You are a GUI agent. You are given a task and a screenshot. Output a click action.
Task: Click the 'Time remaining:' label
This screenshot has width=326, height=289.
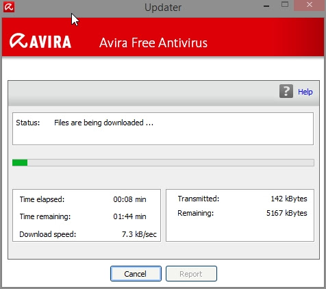click(x=45, y=216)
